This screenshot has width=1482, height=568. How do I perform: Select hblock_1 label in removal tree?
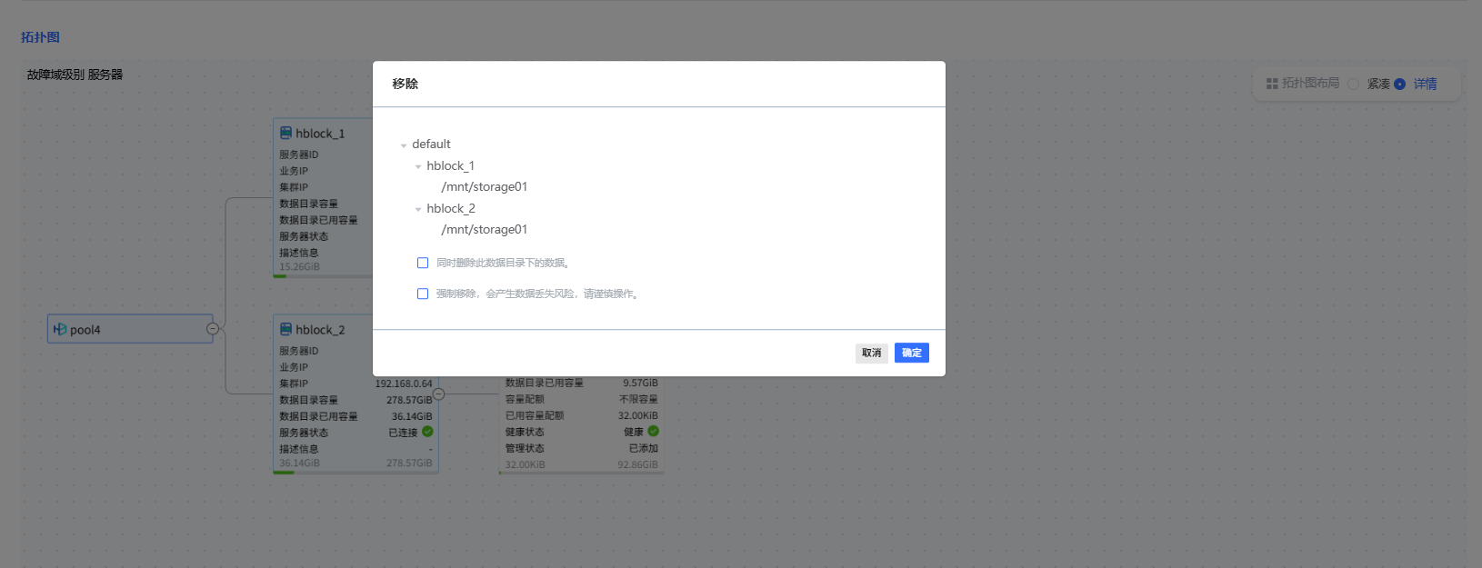(451, 165)
